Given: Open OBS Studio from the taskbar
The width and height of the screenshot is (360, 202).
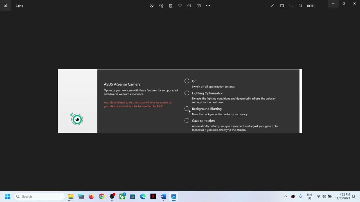Looking at the screenshot, I should [112, 196].
